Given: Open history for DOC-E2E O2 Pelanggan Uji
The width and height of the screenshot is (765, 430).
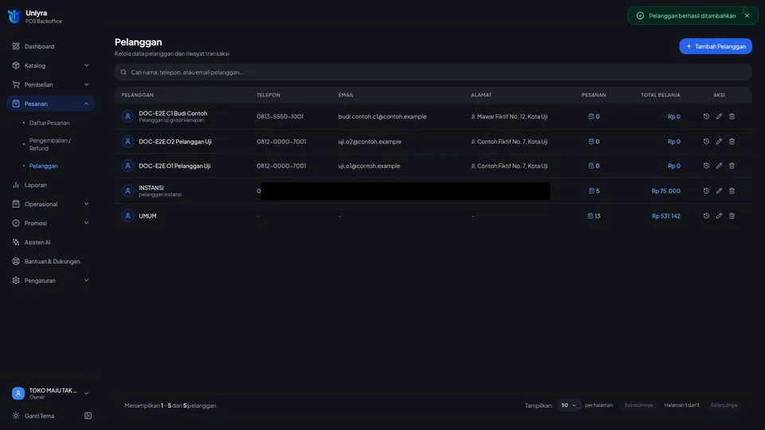Looking at the screenshot, I should 706,142.
